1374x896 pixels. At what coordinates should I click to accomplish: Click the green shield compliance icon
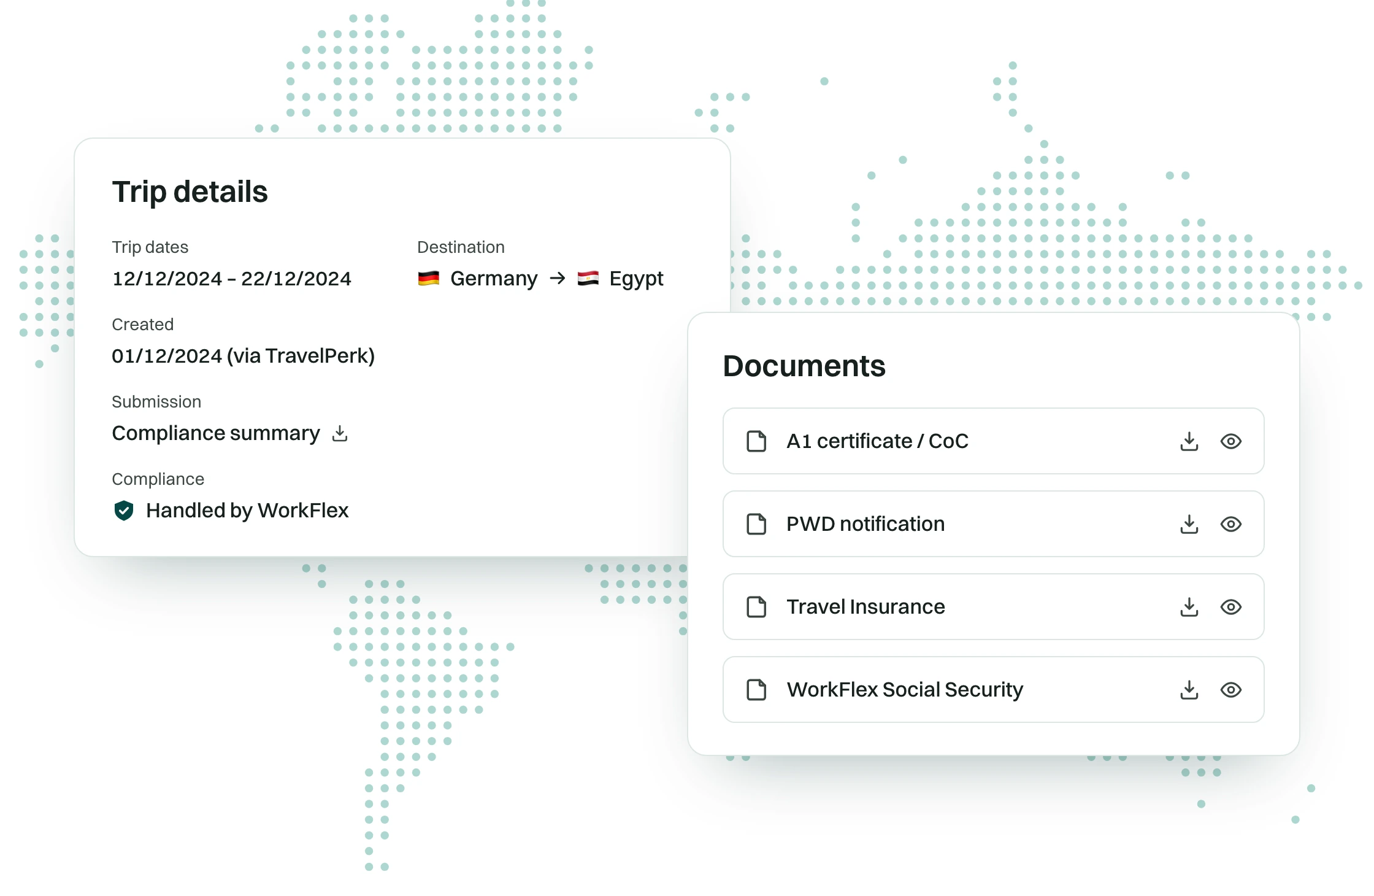[124, 511]
